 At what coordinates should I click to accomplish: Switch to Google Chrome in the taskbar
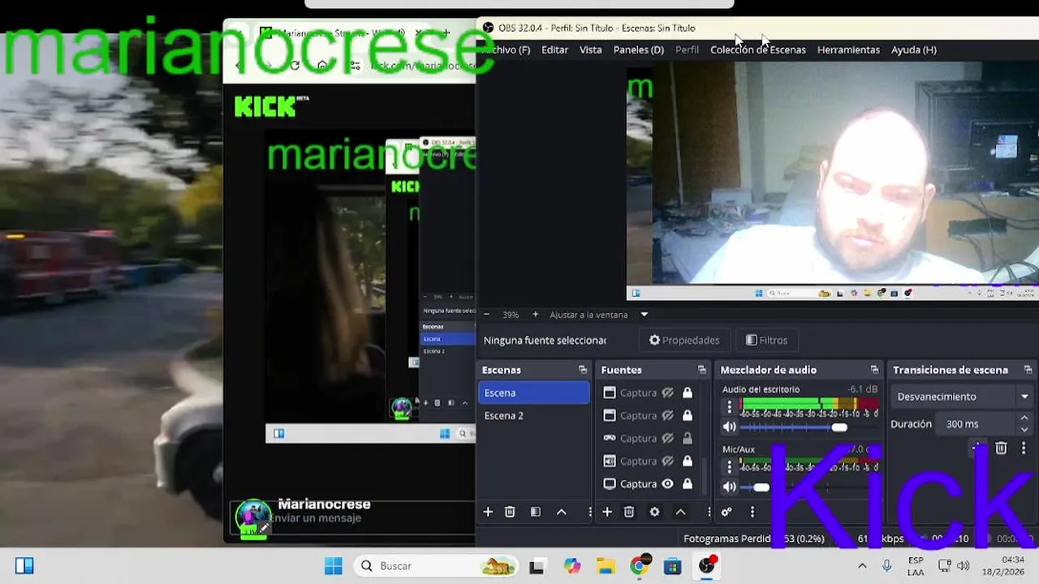pyautogui.click(x=639, y=566)
